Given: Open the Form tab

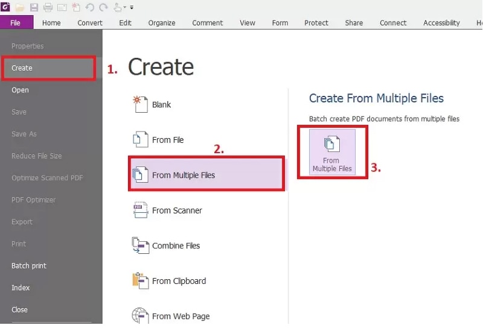Looking at the screenshot, I should tap(280, 23).
